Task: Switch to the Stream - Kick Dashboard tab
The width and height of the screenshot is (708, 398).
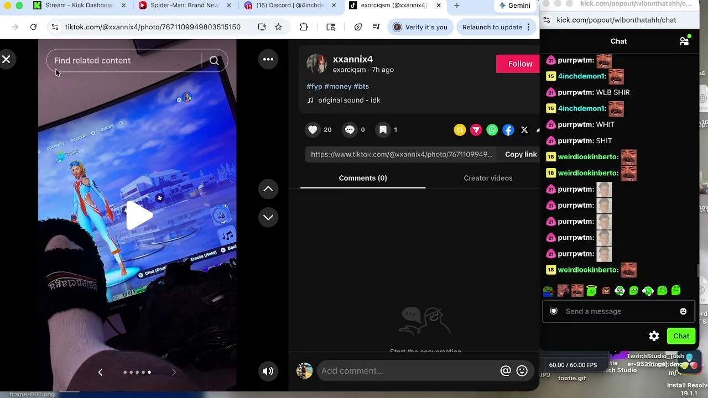Action: click(80, 6)
